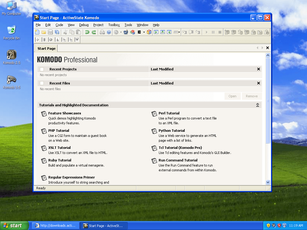This screenshot has height=230, width=307.
Task: Open the Python Tutorial link
Action: click(171, 131)
